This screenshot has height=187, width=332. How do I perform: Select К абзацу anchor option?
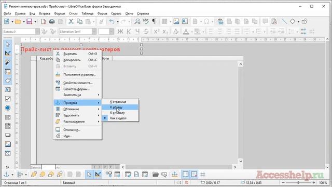pyautogui.click(x=120, y=108)
